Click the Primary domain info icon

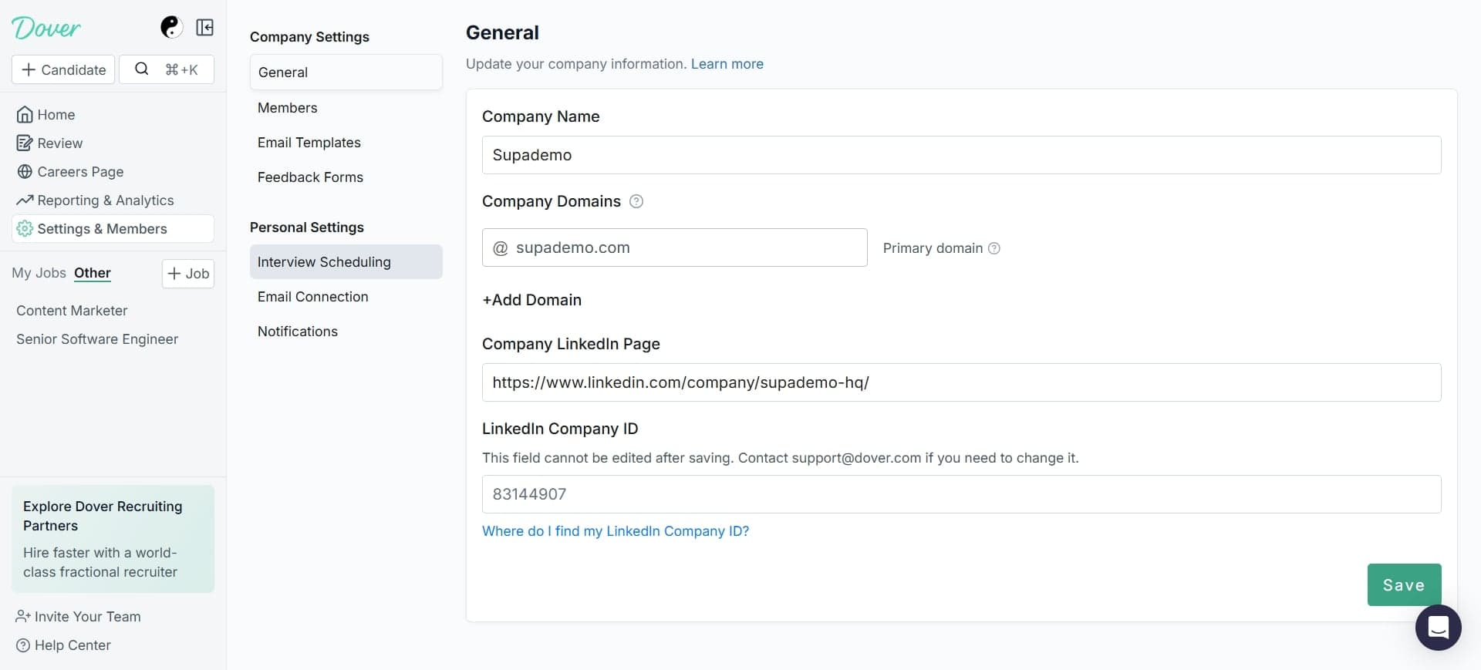point(994,248)
